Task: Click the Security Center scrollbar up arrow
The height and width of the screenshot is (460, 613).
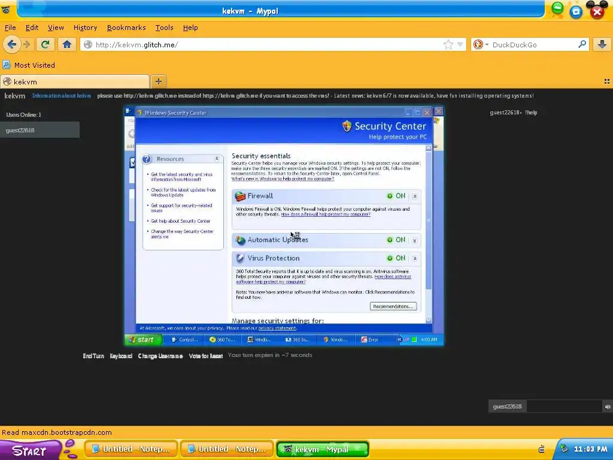Action: pyautogui.click(x=429, y=149)
